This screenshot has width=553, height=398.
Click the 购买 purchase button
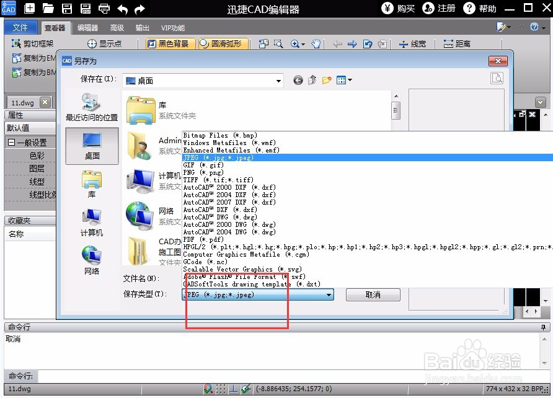398,8
